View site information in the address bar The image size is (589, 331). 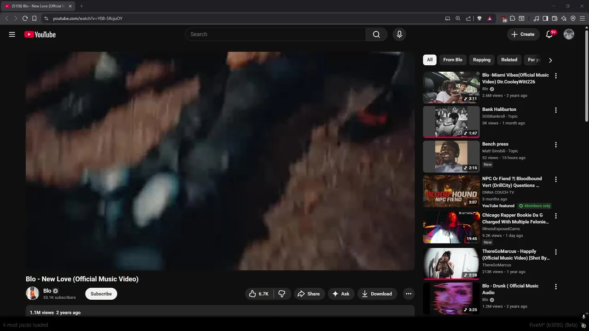point(46,18)
